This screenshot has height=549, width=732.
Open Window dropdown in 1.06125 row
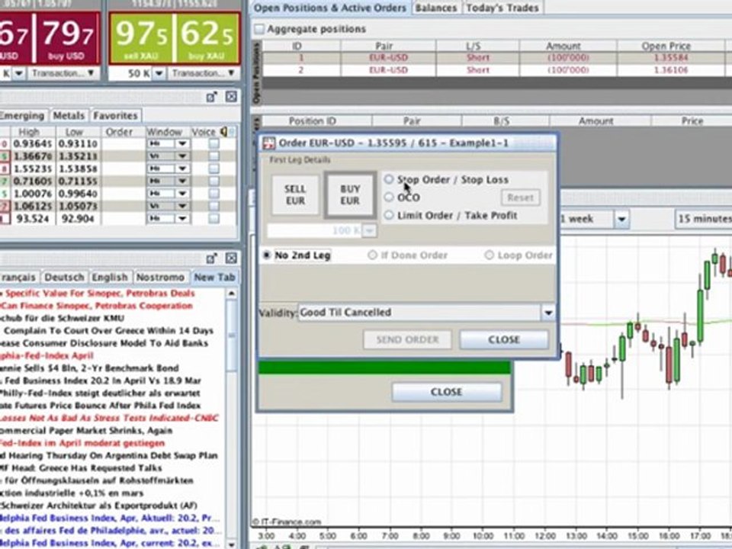tap(182, 206)
